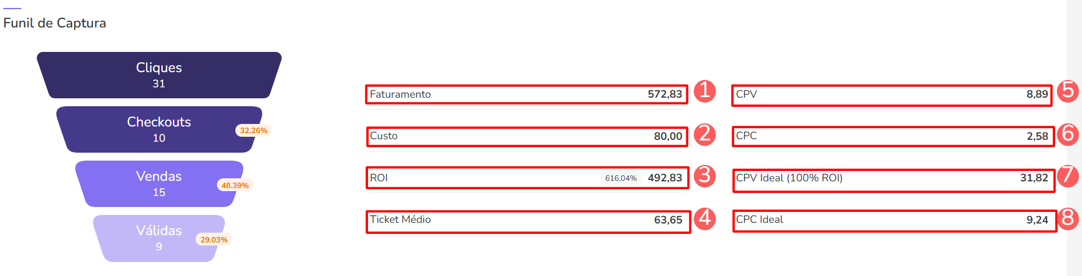Click the red number 4 marker
The image size is (1082, 276).
coord(705,217)
